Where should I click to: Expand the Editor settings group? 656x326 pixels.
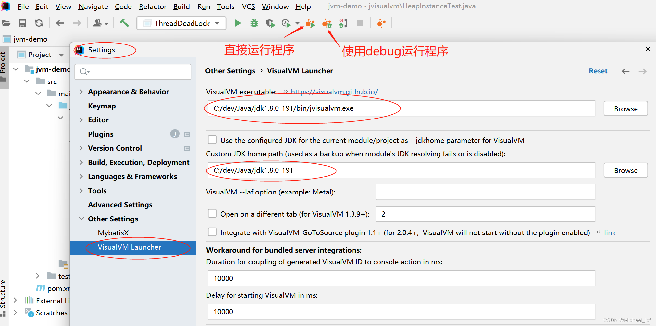[81, 120]
